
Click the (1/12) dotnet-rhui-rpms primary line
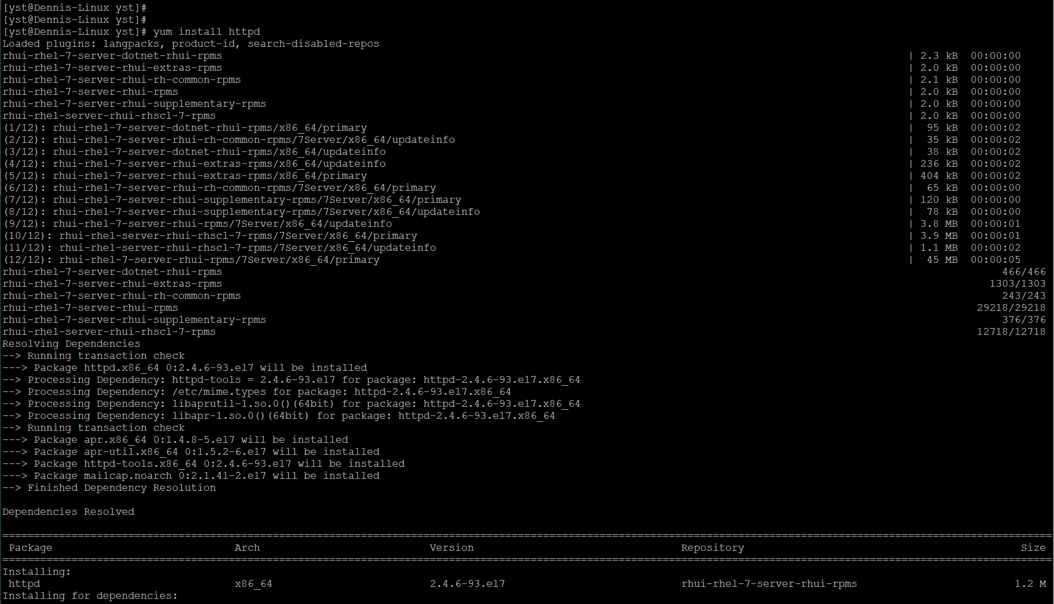point(185,127)
